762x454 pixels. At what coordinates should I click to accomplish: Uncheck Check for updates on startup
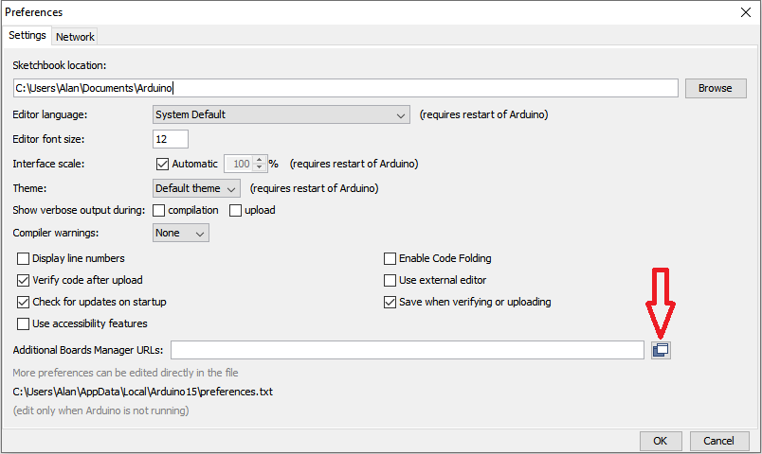[x=23, y=302]
